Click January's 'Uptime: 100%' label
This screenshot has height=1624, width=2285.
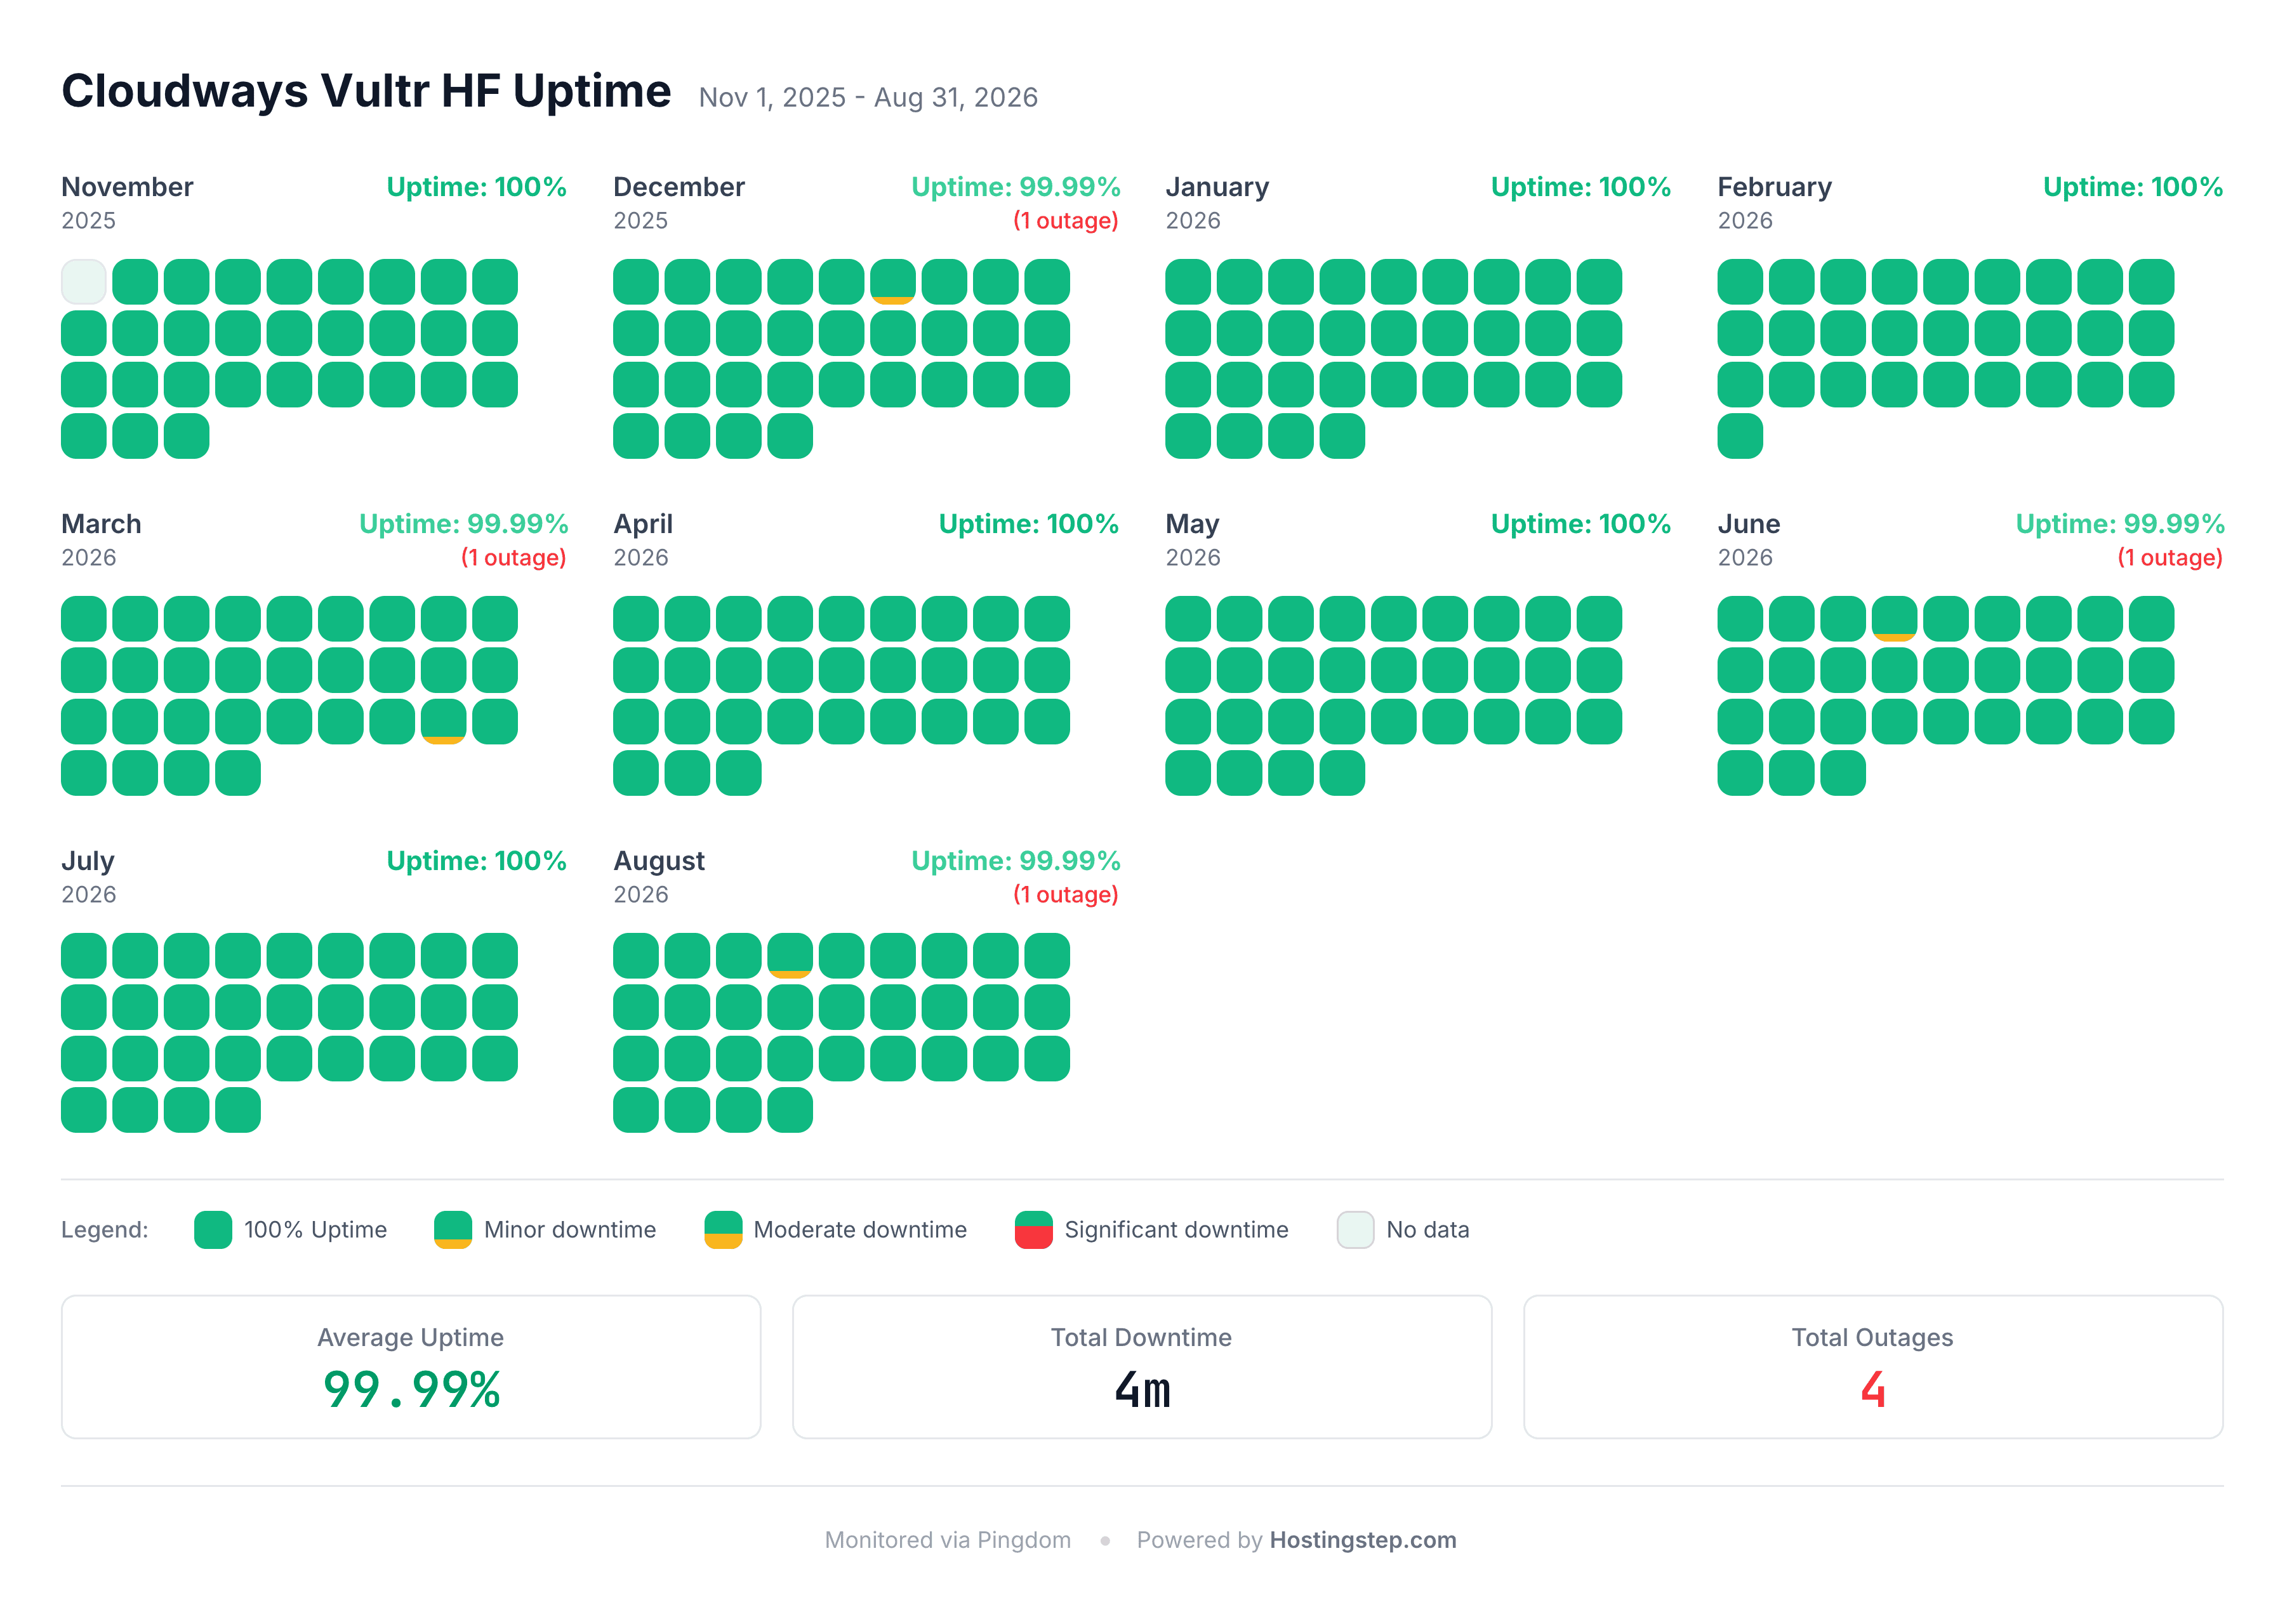pyautogui.click(x=1580, y=187)
